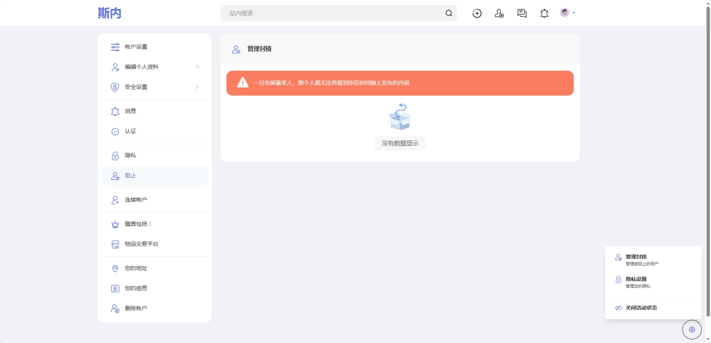
Task: Click the 没有数据显示 label
Action: point(400,143)
